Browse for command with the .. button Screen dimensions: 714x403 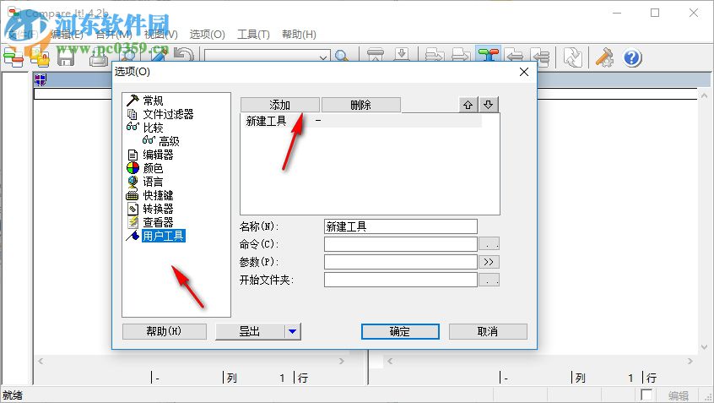(489, 243)
